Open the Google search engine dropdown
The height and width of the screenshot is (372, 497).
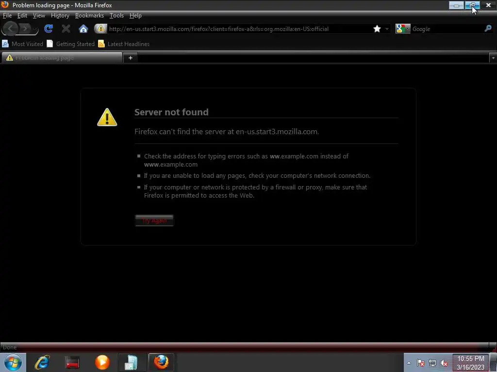tap(403, 29)
